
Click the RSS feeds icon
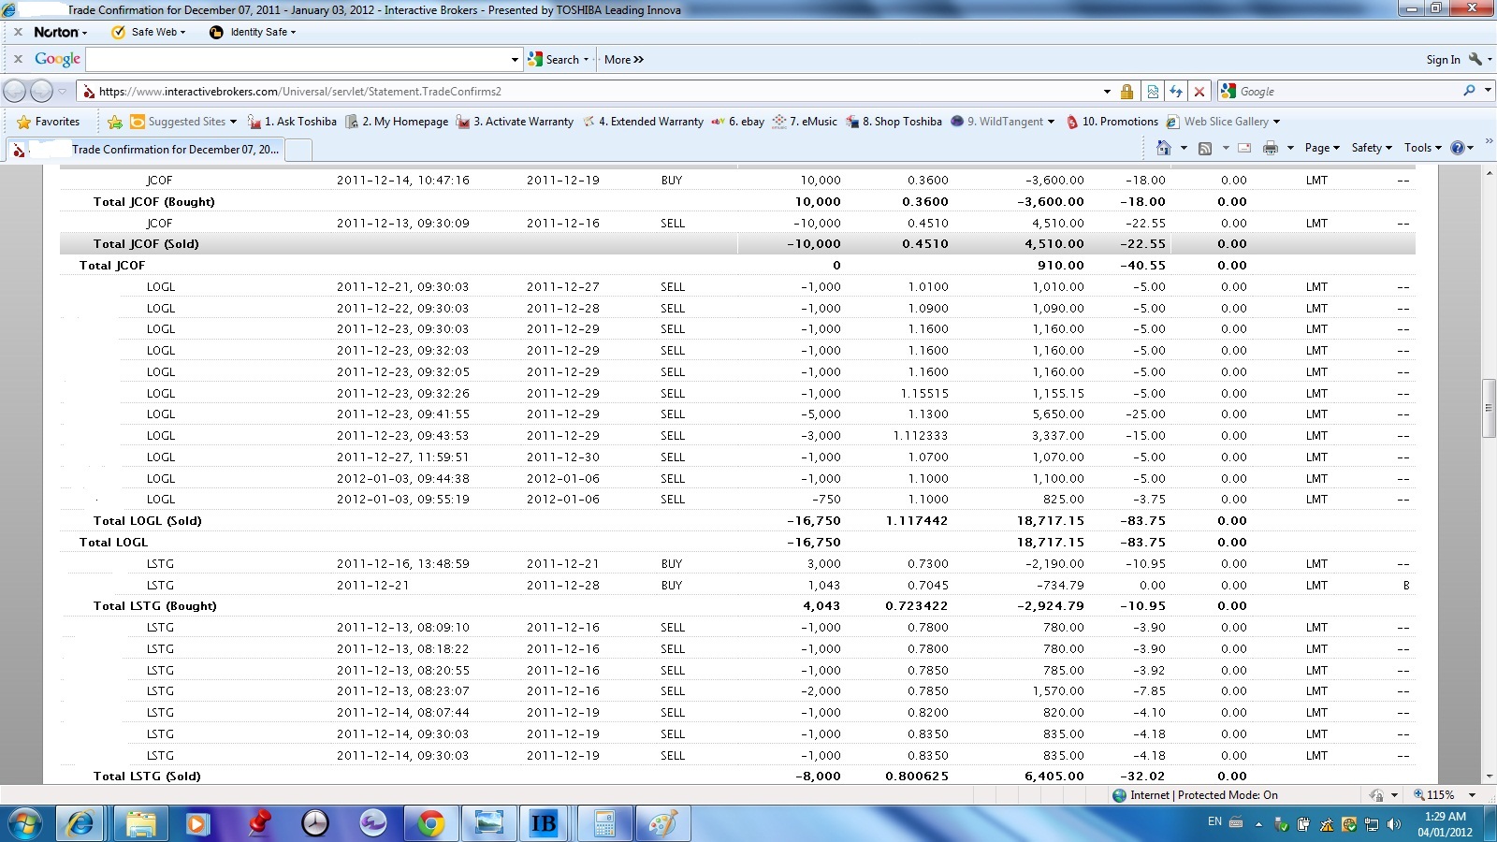tap(1205, 148)
